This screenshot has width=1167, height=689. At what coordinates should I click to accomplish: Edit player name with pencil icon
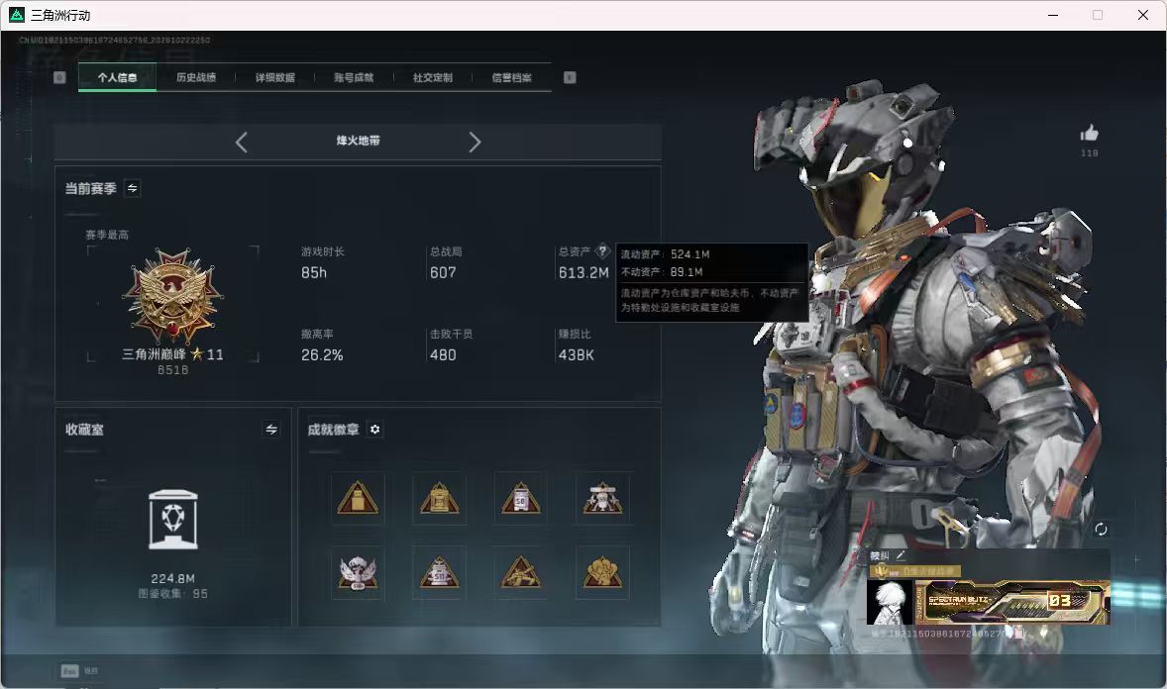click(x=901, y=555)
